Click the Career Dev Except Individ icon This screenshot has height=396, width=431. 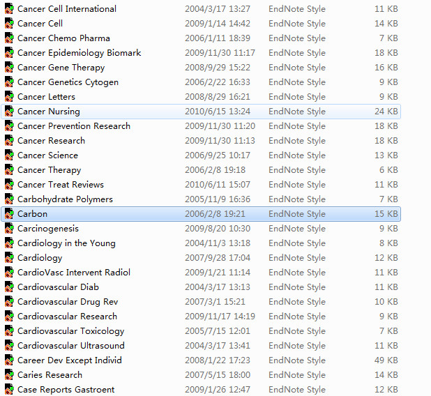pos(9,360)
